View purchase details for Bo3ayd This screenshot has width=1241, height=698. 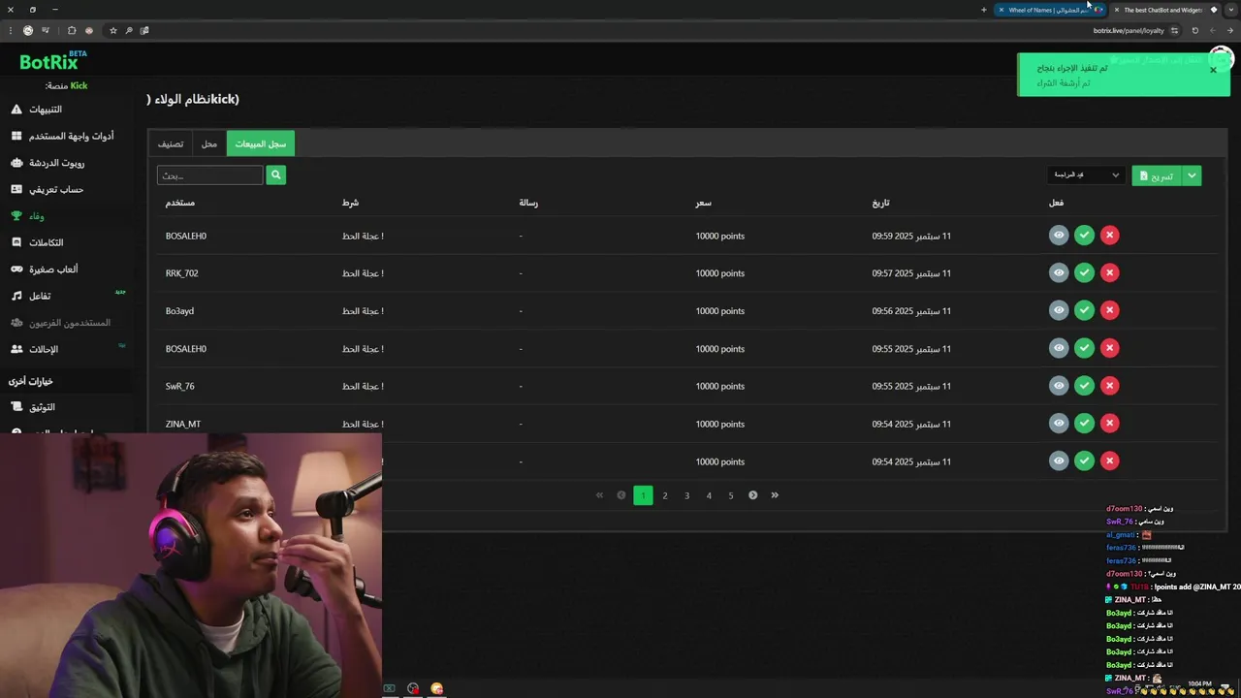[1059, 310]
